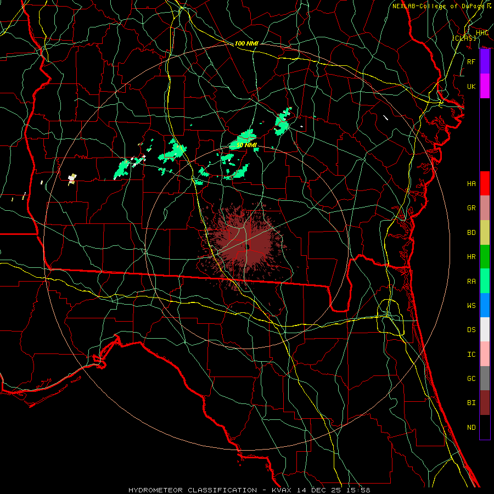Click the HA legend label
The height and width of the screenshot is (494, 494).
click(471, 184)
